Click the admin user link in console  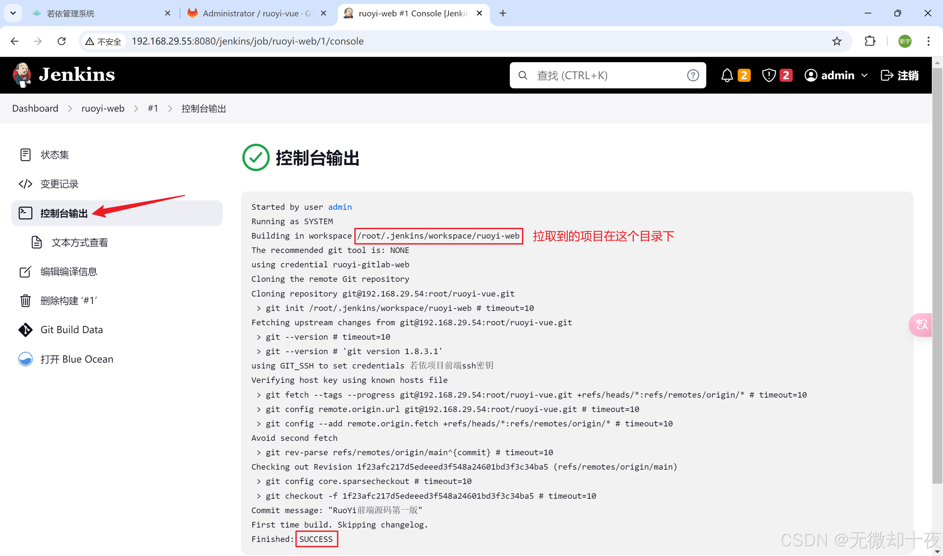tap(340, 207)
